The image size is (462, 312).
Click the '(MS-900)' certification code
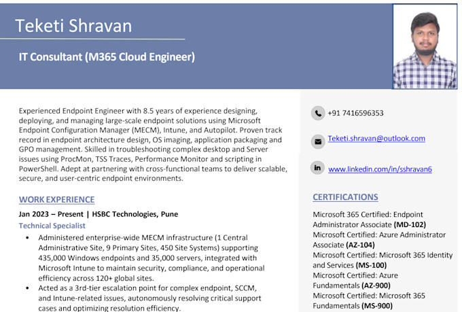coord(377,306)
